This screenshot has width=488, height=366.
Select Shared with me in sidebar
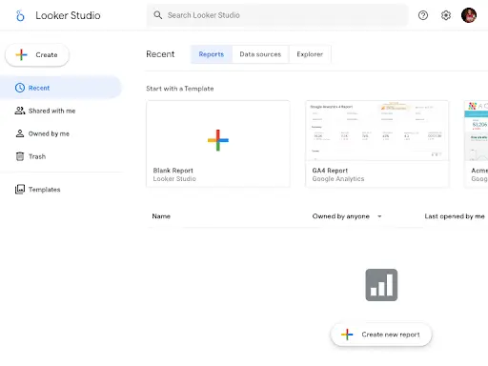pyautogui.click(x=61, y=111)
